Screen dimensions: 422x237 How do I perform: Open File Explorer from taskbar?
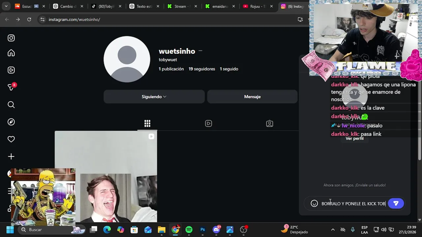point(162,230)
